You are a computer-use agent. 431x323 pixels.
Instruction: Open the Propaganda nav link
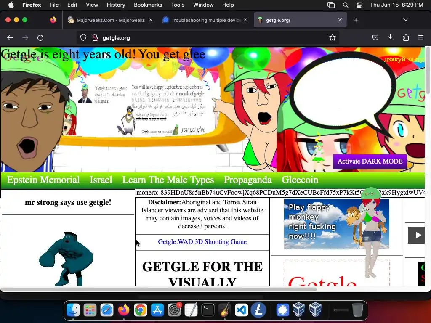247,180
